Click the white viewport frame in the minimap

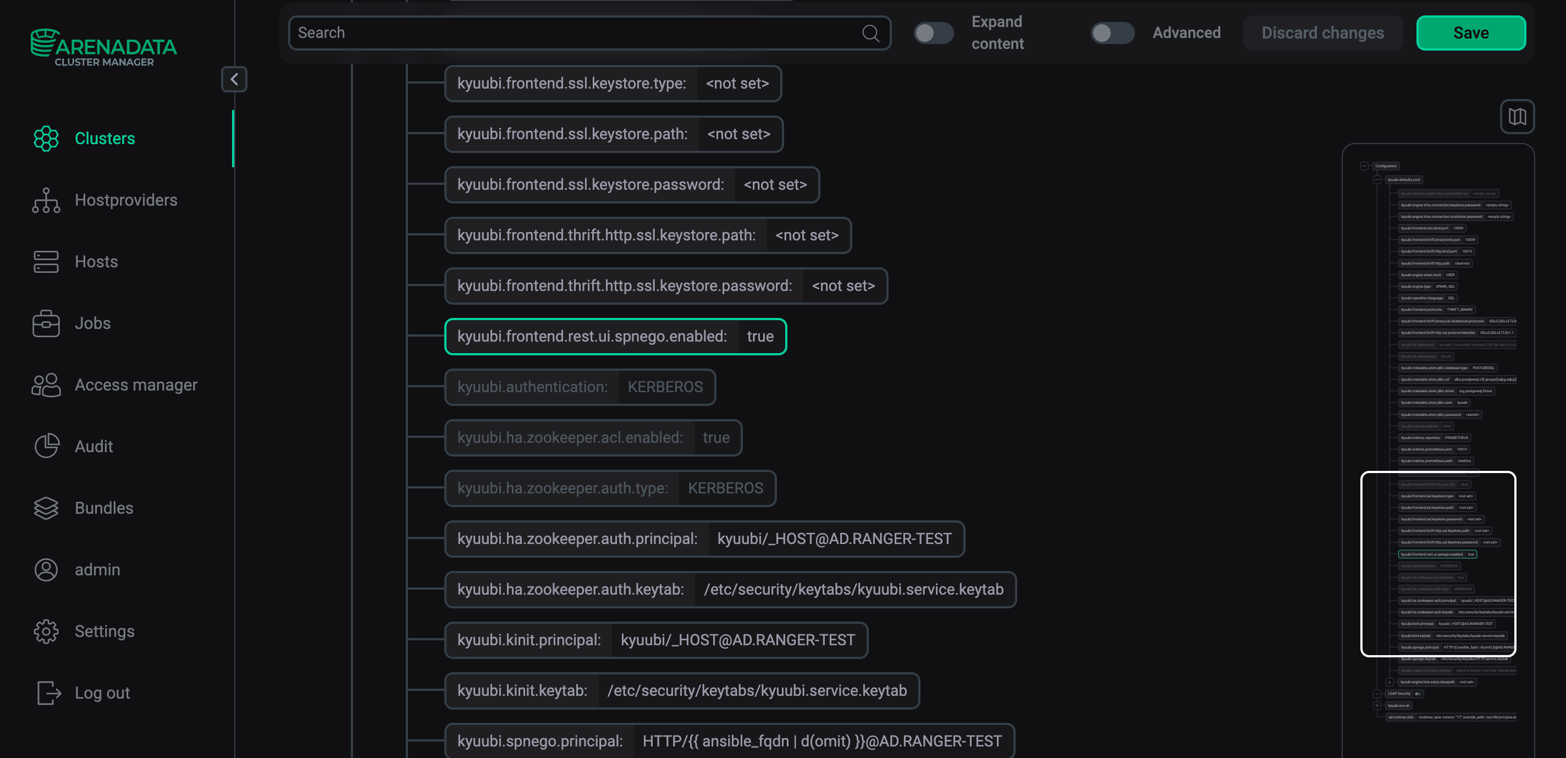coord(1438,564)
